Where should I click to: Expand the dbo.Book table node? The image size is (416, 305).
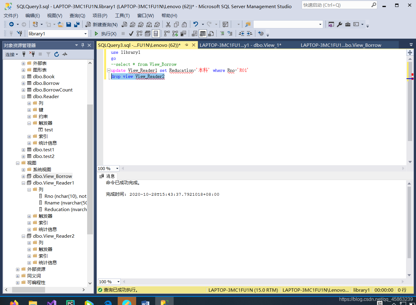click(24, 77)
